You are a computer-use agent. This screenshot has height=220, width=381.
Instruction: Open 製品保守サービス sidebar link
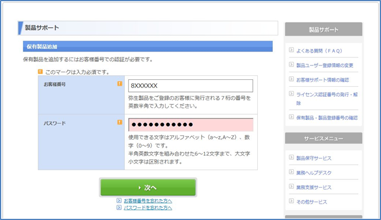(x=314, y=158)
